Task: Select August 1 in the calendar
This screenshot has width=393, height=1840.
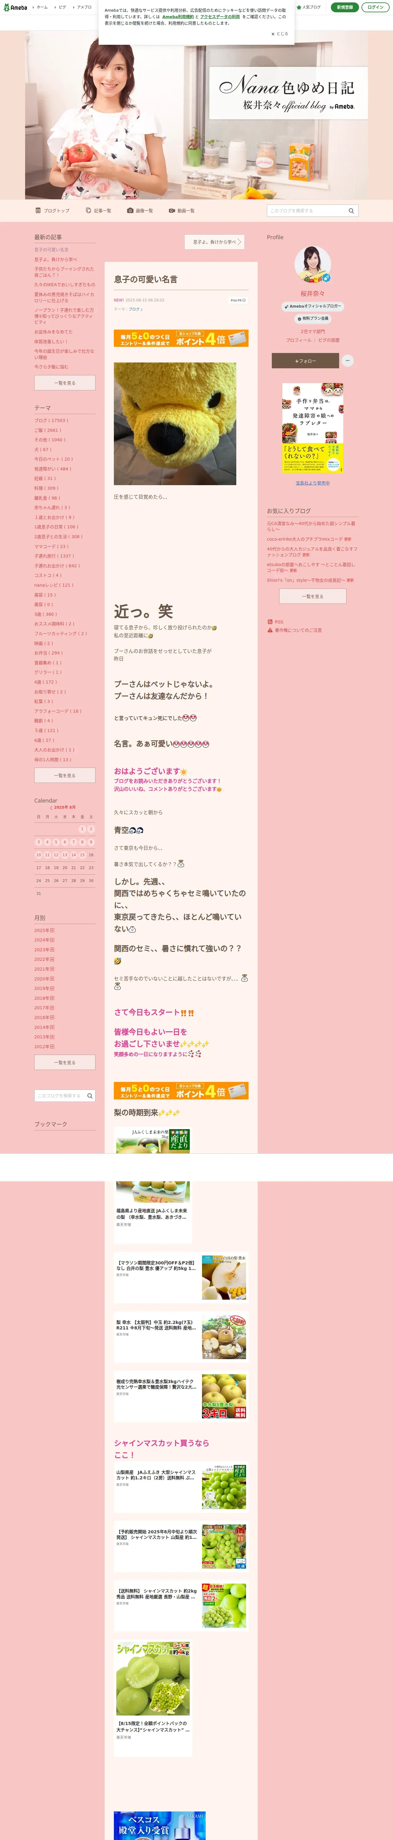Action: [82, 829]
